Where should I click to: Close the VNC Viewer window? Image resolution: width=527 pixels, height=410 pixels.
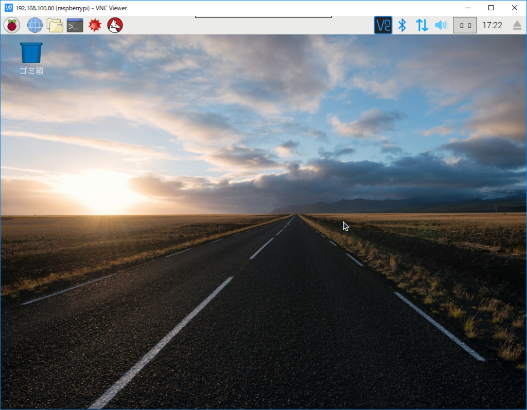pyautogui.click(x=514, y=8)
